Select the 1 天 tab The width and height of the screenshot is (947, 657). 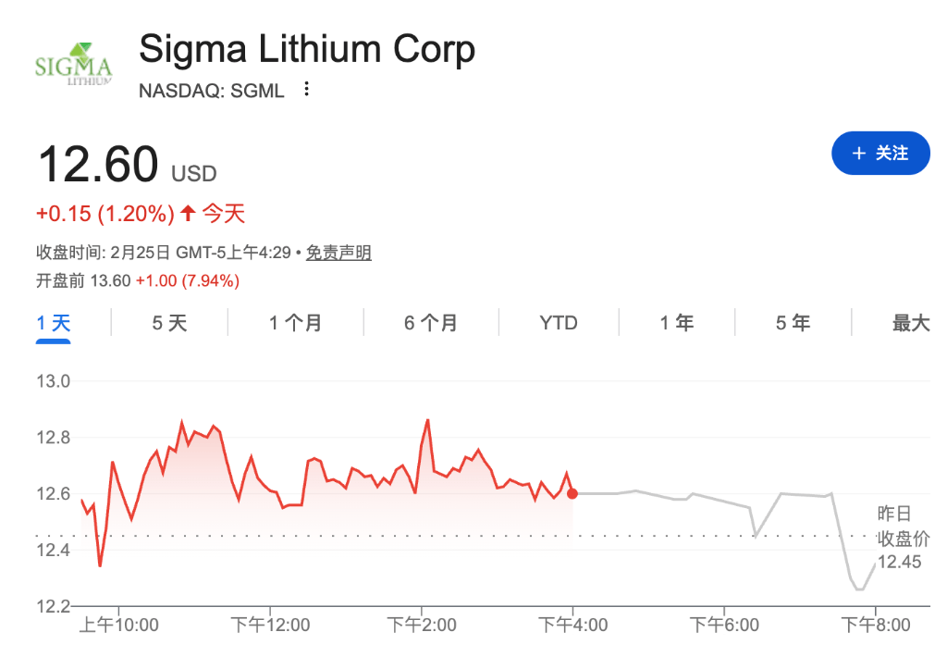click(54, 323)
